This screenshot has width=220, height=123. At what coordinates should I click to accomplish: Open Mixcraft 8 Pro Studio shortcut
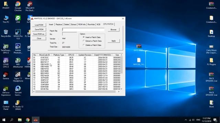point(30,6)
